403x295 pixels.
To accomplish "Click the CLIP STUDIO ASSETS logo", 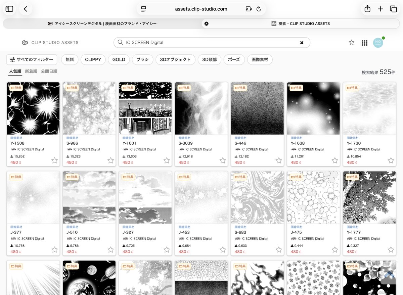I will (x=50, y=43).
